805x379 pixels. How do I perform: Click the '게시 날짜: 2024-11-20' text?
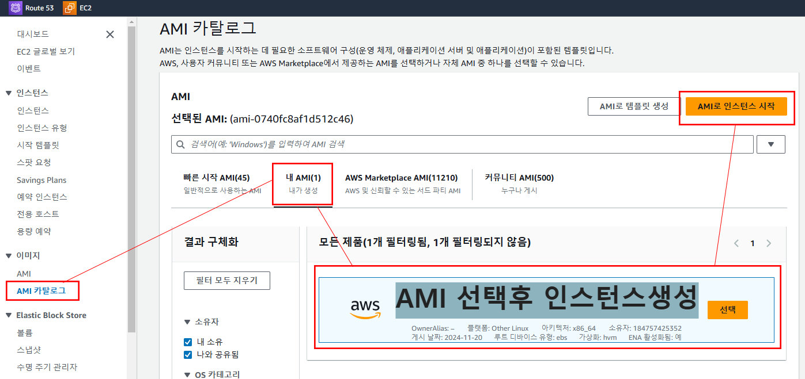[448, 338]
